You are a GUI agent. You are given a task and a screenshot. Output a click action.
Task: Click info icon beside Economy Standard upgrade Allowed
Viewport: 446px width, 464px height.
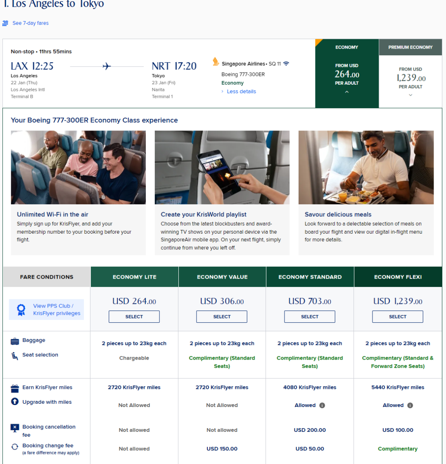(322, 405)
